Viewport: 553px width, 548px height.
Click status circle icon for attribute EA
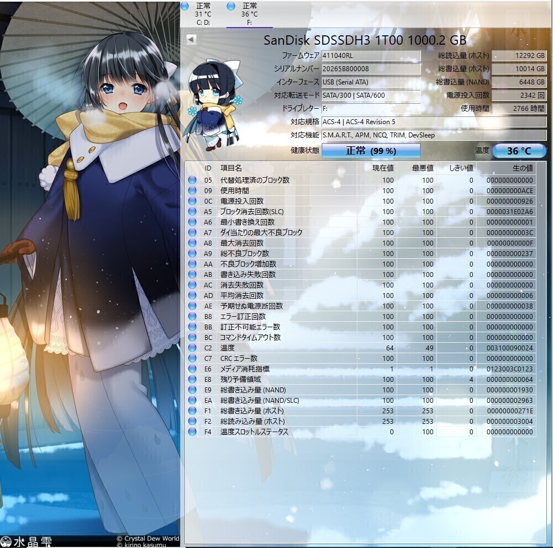192,400
